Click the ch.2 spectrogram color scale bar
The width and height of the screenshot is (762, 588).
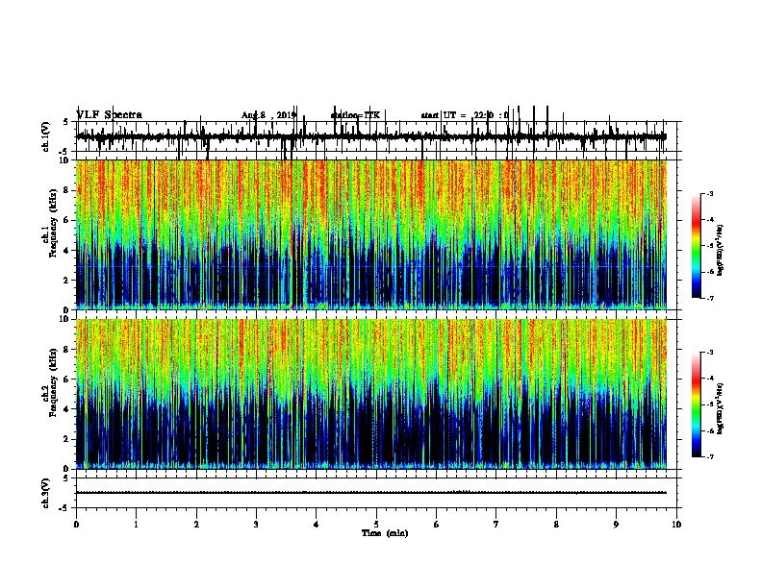pyautogui.click(x=696, y=404)
